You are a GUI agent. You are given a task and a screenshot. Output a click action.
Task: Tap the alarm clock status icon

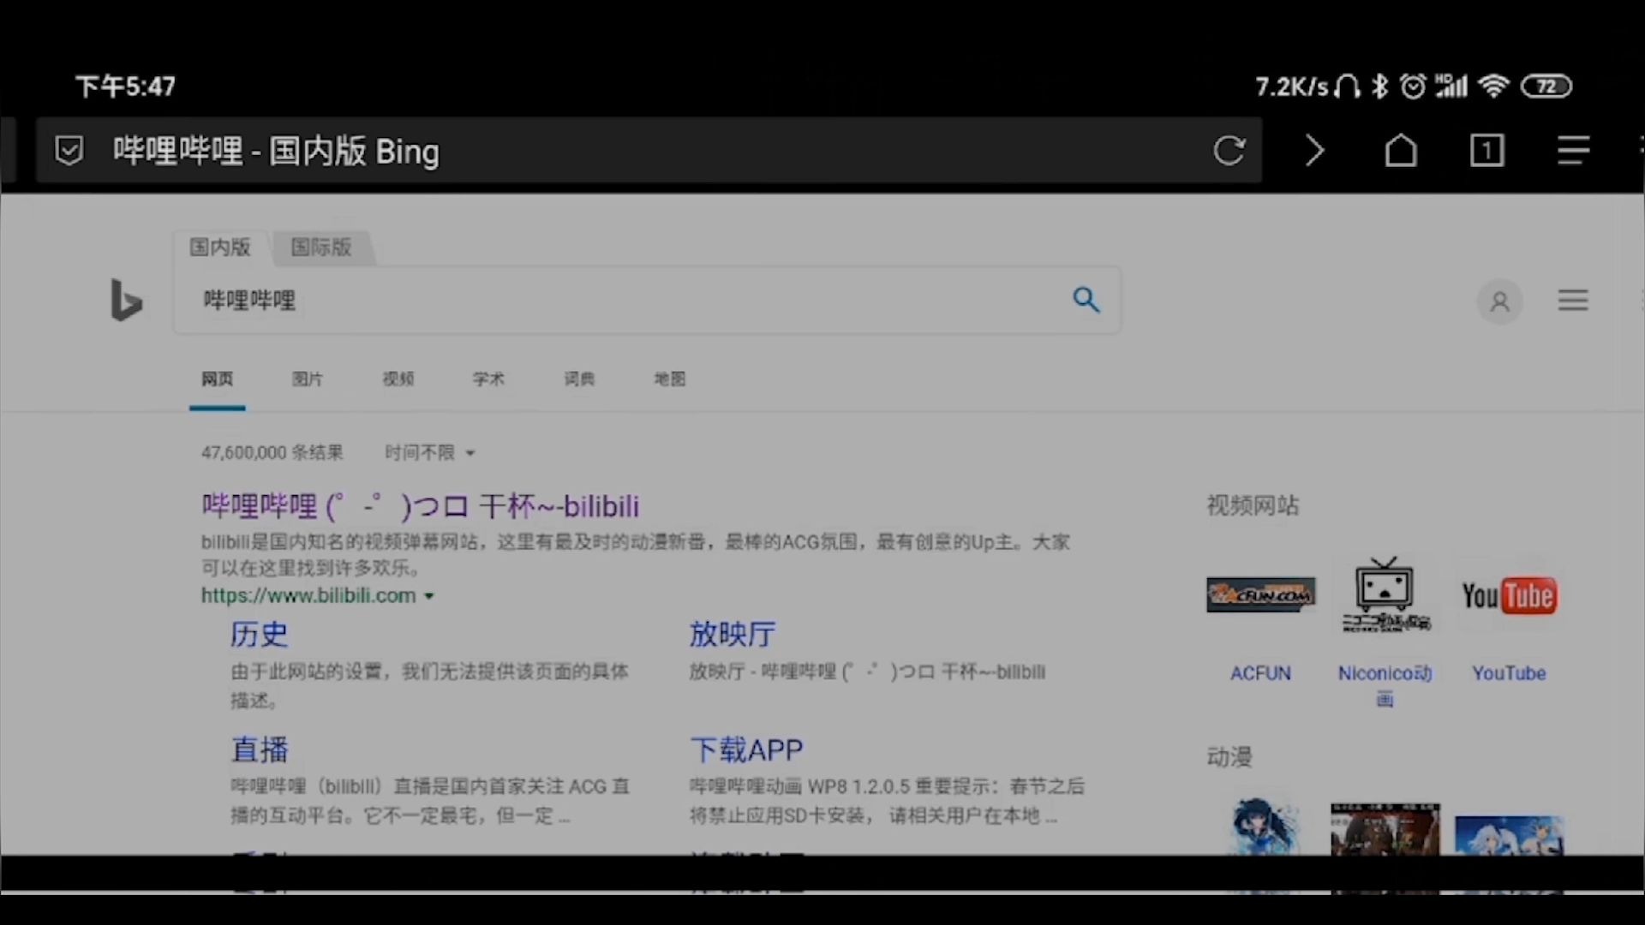tap(1413, 86)
